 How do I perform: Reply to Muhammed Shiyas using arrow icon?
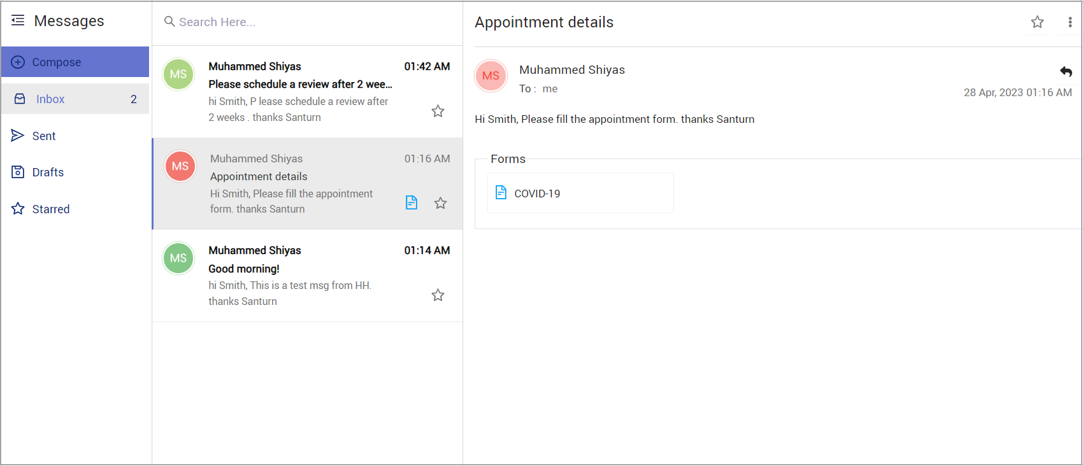(x=1066, y=71)
